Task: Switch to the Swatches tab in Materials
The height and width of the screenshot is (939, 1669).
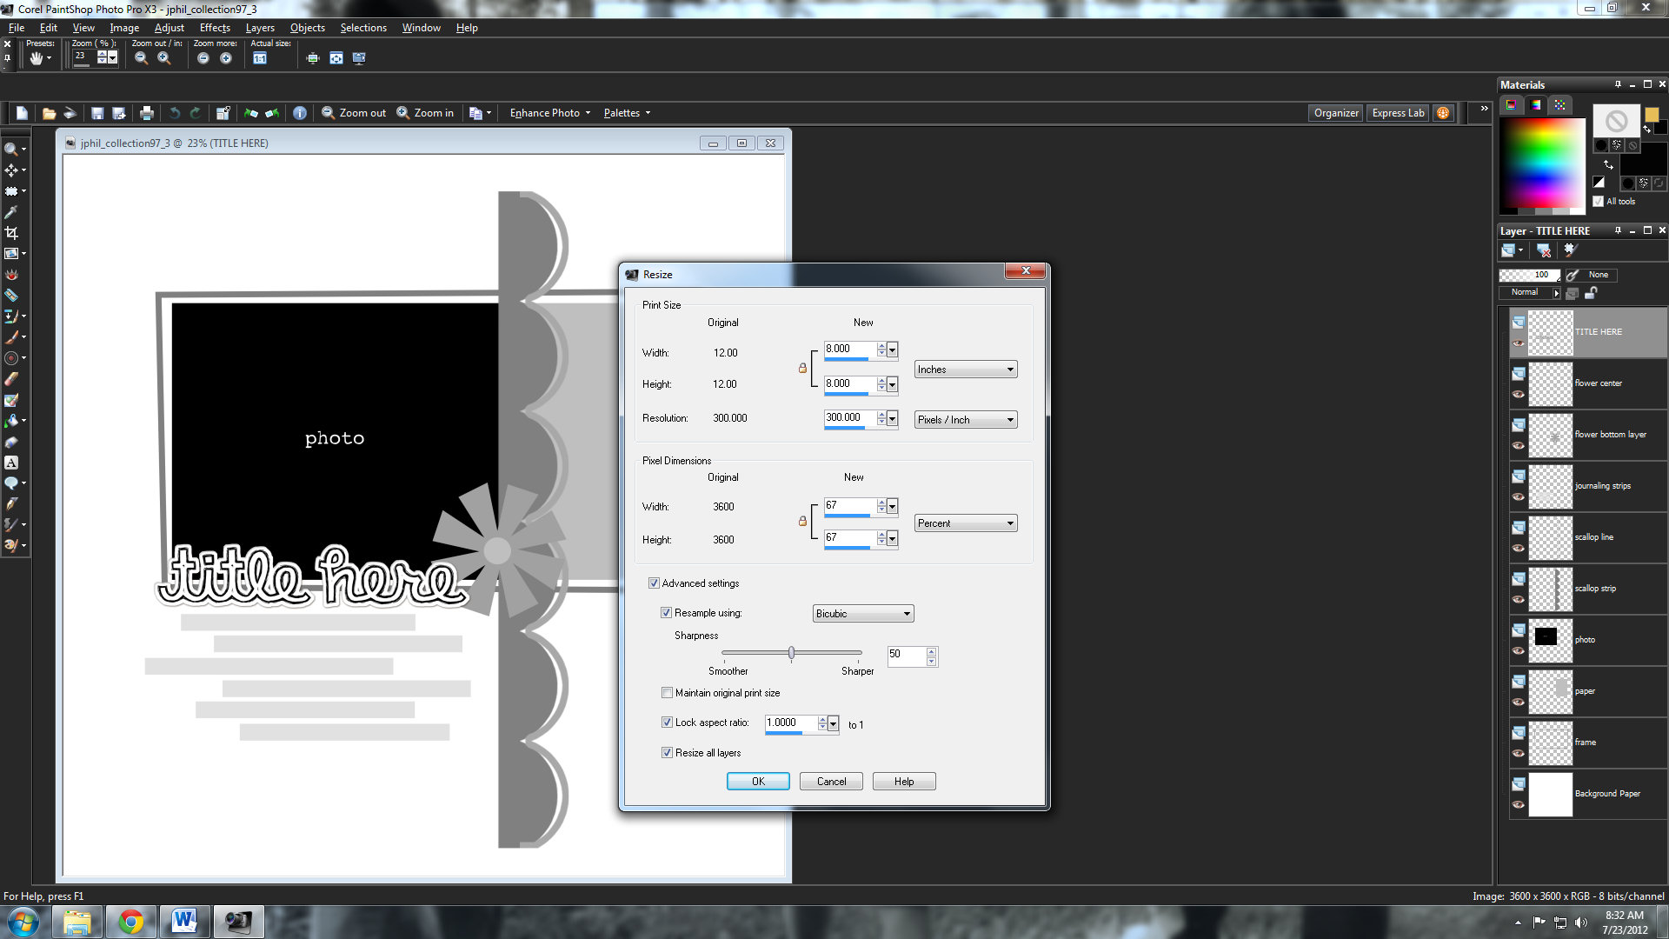Action: [1559, 105]
